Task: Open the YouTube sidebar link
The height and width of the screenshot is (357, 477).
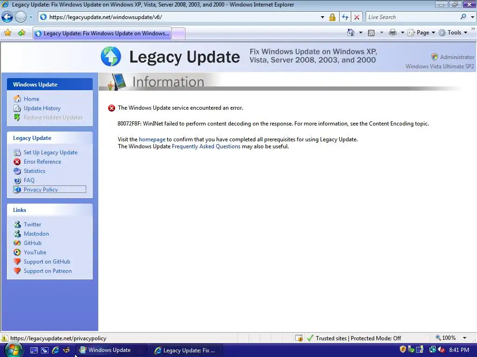Action: click(35, 252)
